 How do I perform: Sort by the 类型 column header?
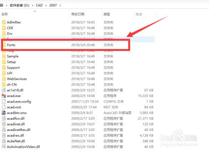[x=107, y=14]
